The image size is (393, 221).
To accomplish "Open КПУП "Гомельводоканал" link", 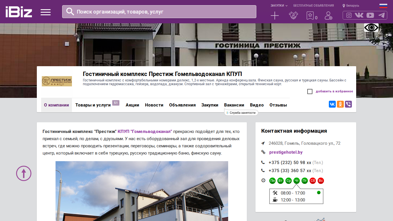I will (145, 132).
